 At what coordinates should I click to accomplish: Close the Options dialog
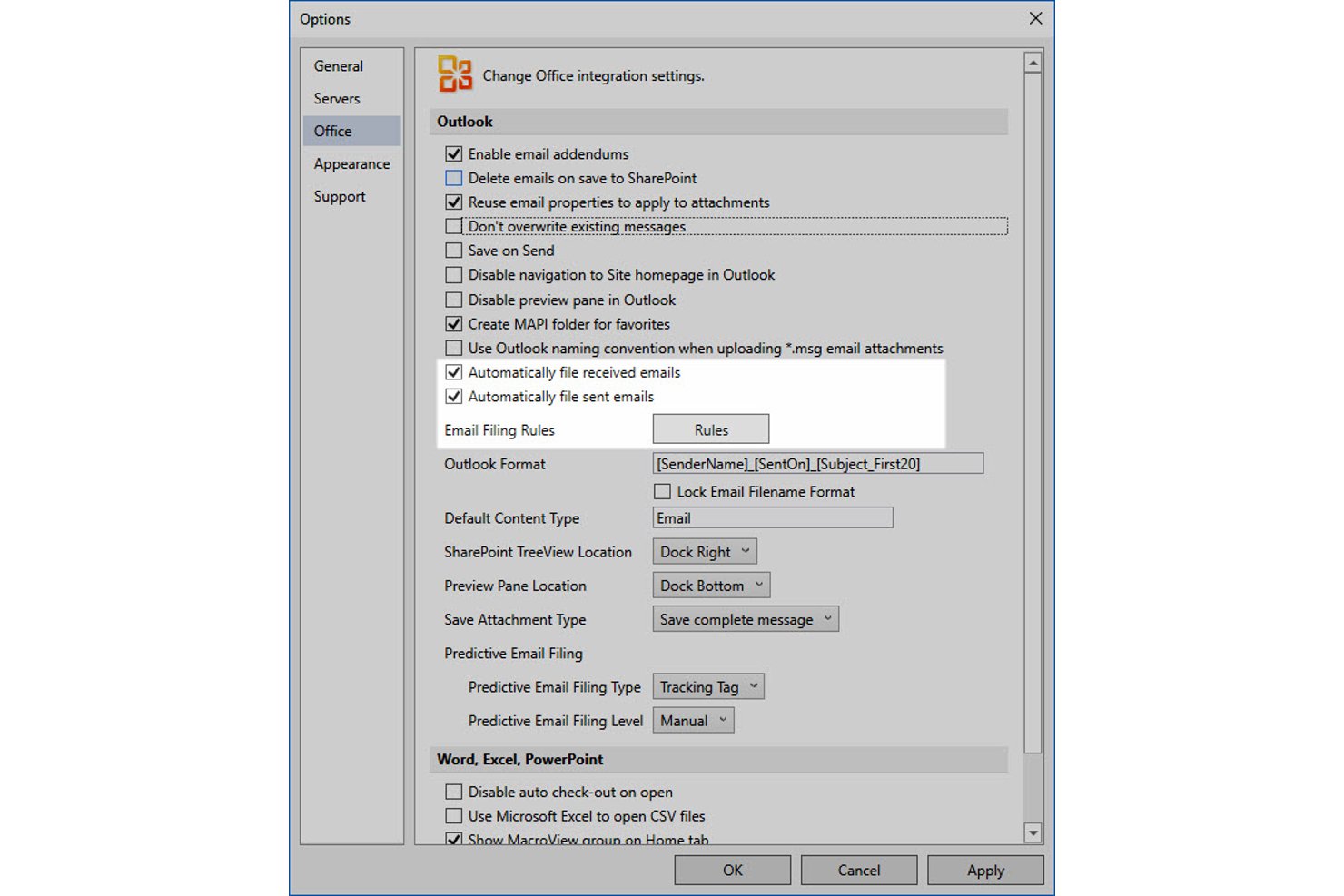[x=1035, y=18]
